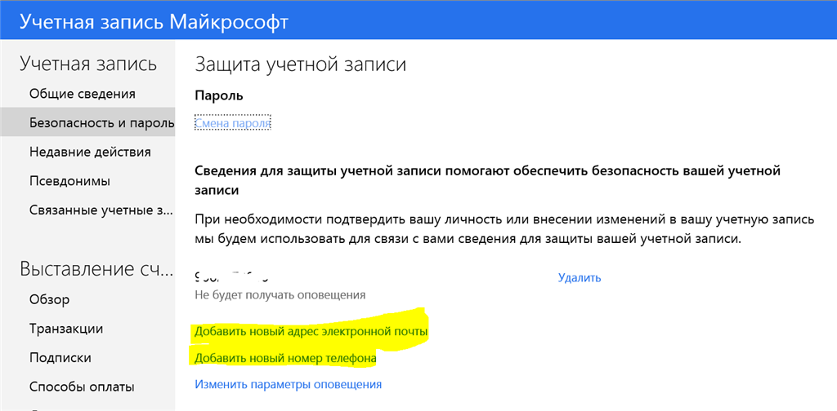837x411 pixels.
Task: View Транзакции in sidebar
Action: [66, 329]
